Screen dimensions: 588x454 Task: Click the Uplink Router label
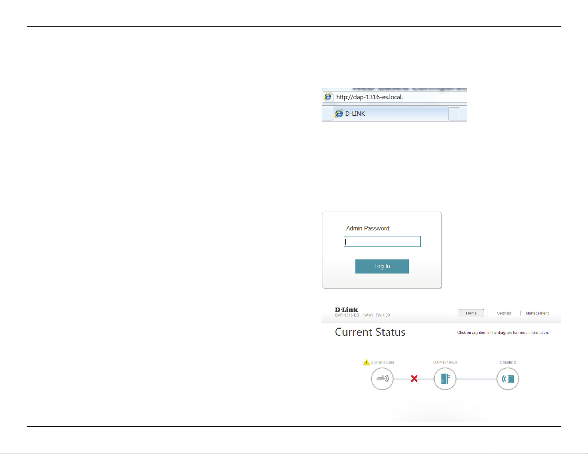point(382,362)
